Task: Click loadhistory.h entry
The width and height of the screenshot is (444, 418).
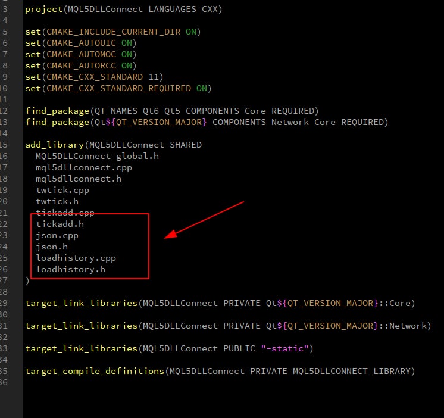Action: click(x=70, y=269)
